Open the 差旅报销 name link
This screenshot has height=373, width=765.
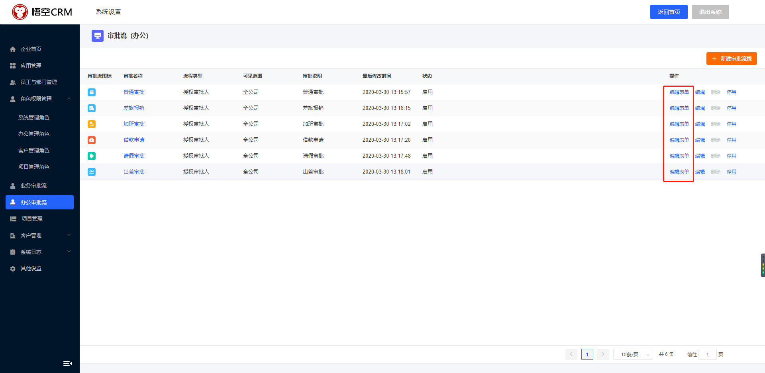point(134,108)
